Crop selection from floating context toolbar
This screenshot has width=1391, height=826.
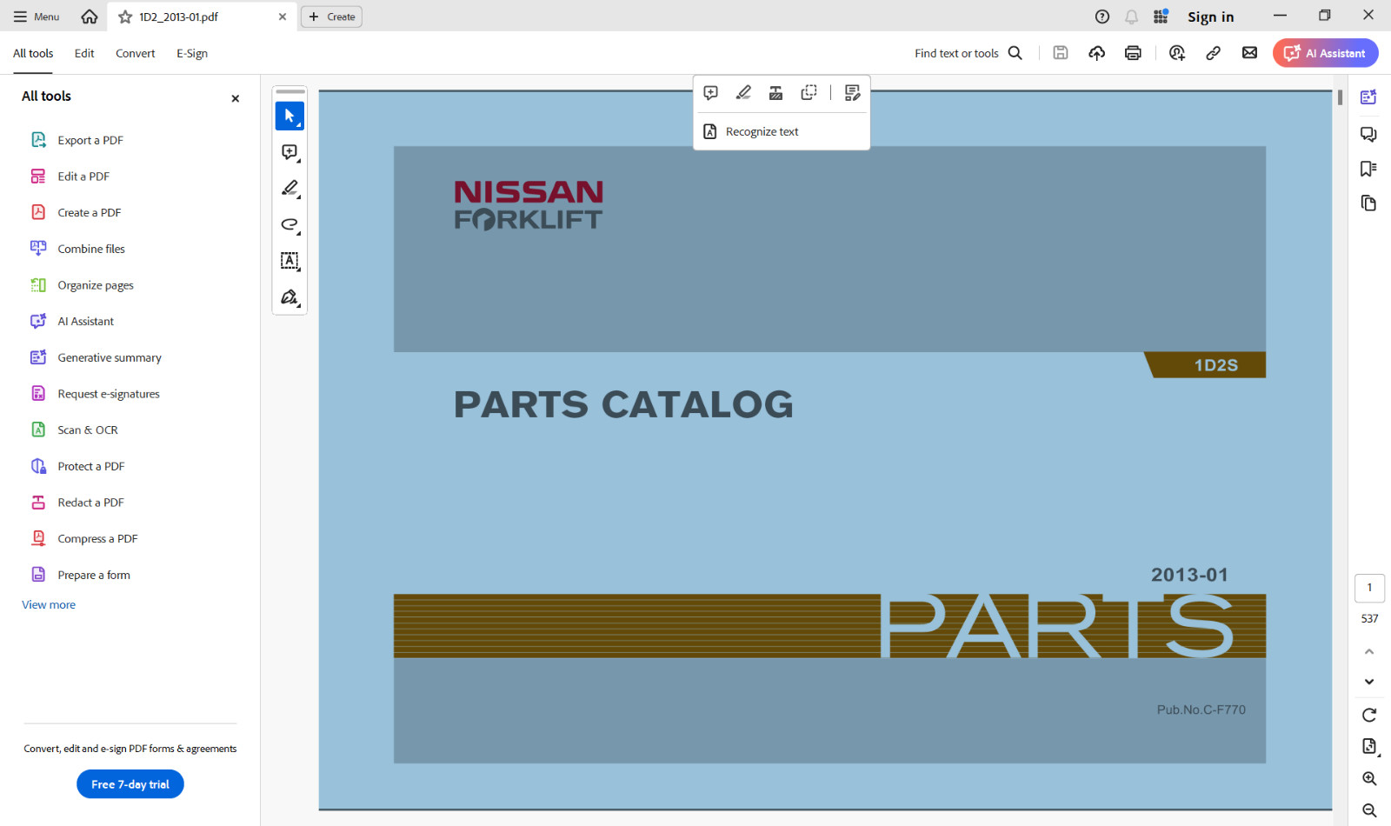(809, 93)
